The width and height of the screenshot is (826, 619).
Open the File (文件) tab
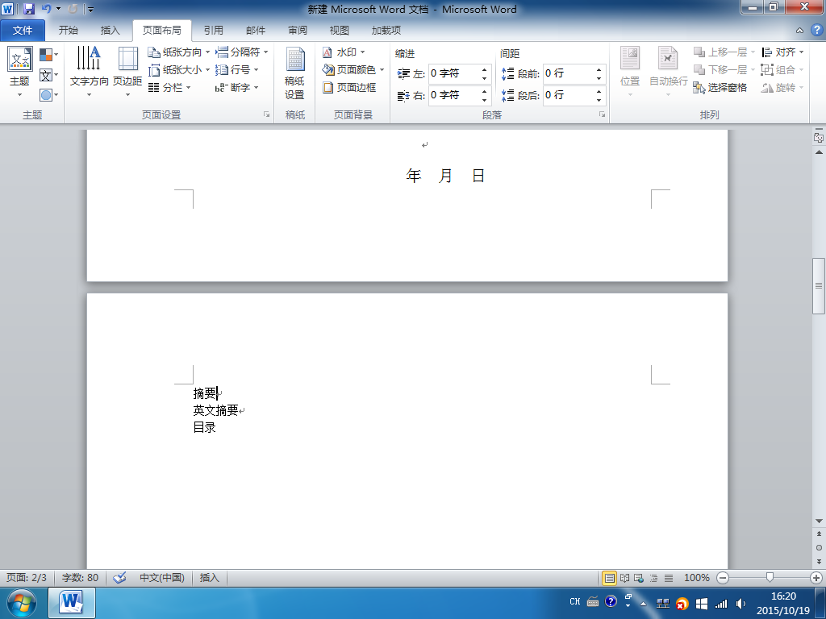(22, 31)
